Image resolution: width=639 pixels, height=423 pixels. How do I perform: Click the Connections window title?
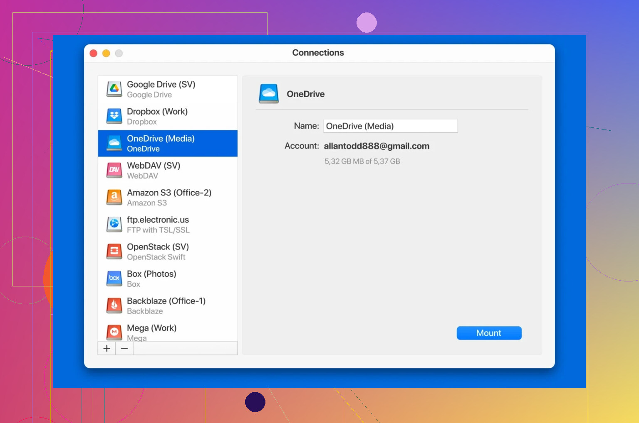click(318, 53)
